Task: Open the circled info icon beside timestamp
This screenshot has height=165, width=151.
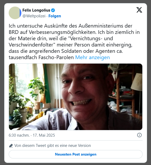Action: point(139,135)
